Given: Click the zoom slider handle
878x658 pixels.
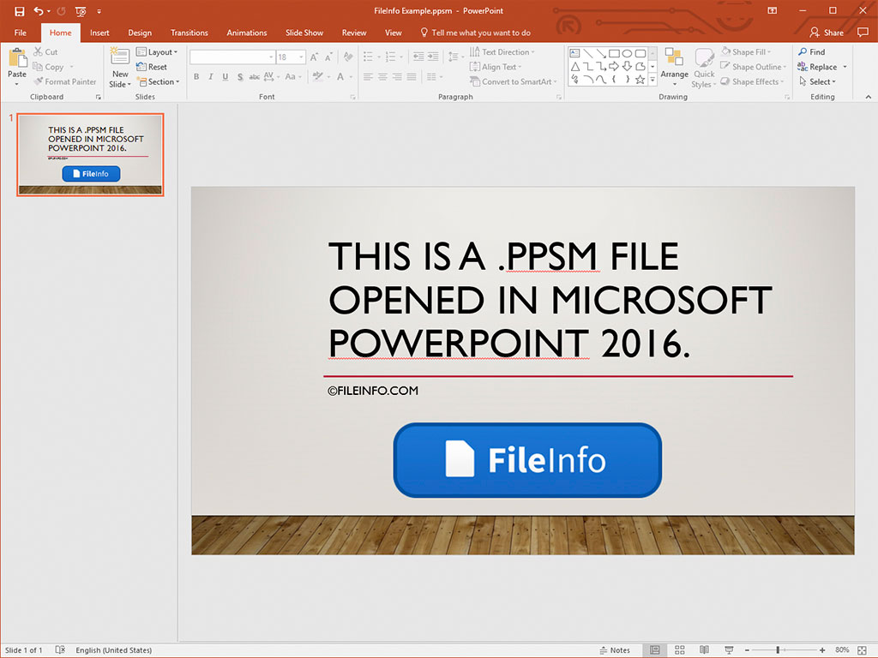Looking at the screenshot, I should click(x=778, y=649).
